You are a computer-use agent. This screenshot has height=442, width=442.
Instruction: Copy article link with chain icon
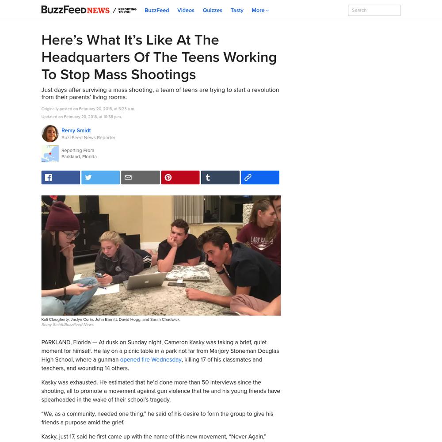(260, 177)
